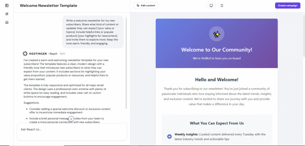Click the sparkle emoji in email header

pos(217,34)
